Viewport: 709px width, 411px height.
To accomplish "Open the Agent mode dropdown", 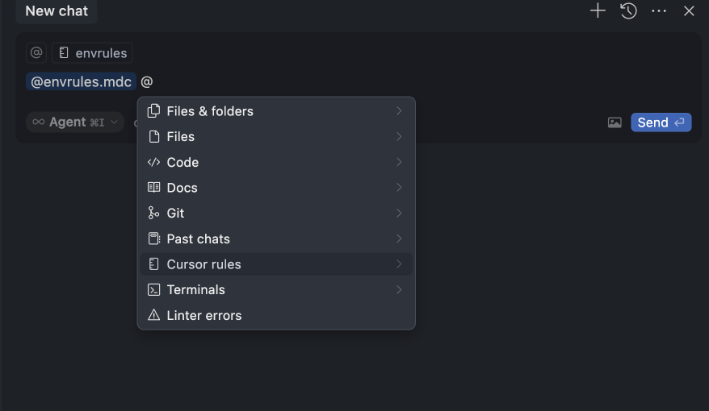I will tap(75, 122).
